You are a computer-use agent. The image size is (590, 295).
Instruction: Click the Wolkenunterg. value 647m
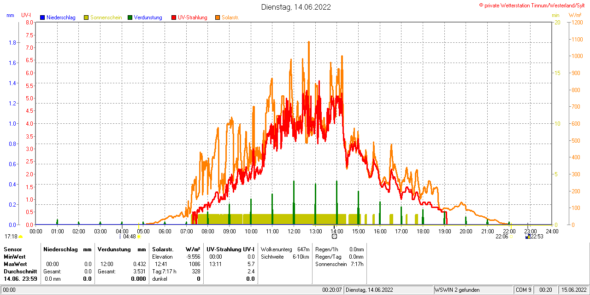(303, 249)
